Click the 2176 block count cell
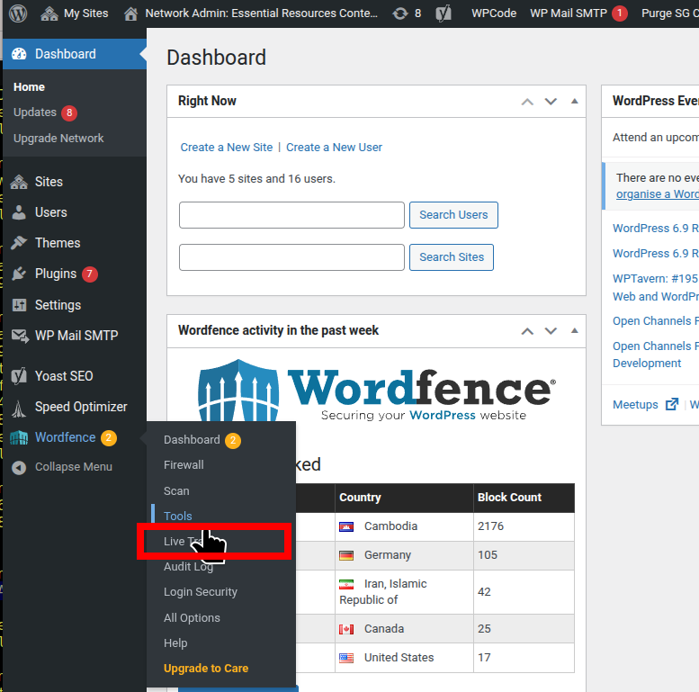 (x=524, y=526)
